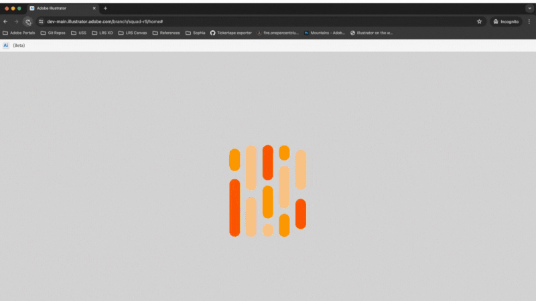Close the Adobe Illustrator tab
Image resolution: width=536 pixels, height=301 pixels.
coord(94,8)
